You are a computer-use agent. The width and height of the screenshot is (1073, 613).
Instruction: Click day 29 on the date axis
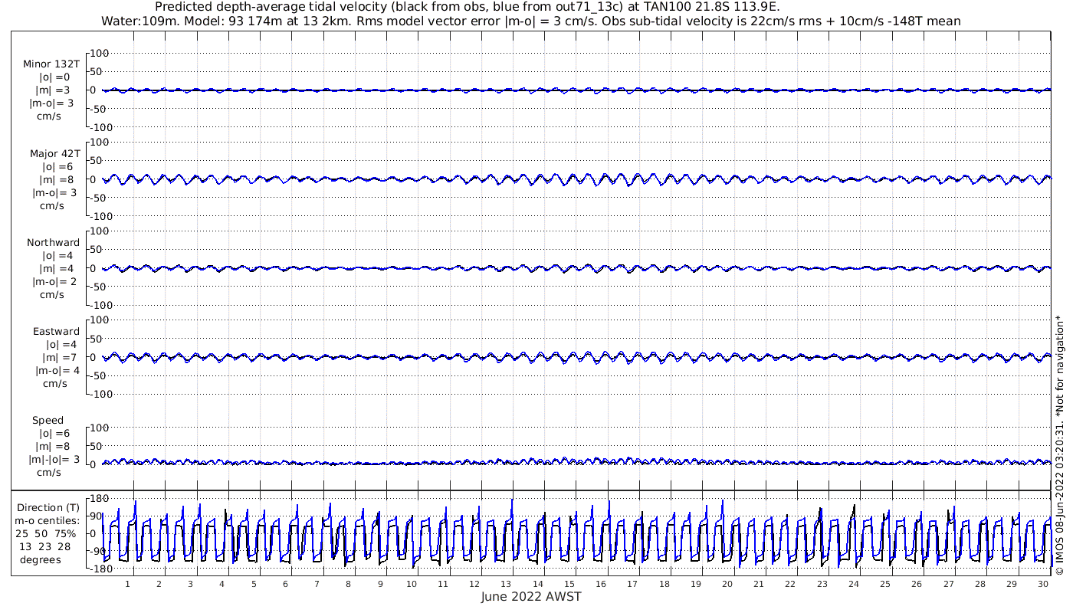pyautogui.click(x=1012, y=584)
